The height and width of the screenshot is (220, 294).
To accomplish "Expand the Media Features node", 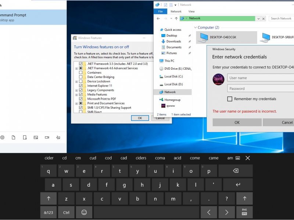I will 76,95.
